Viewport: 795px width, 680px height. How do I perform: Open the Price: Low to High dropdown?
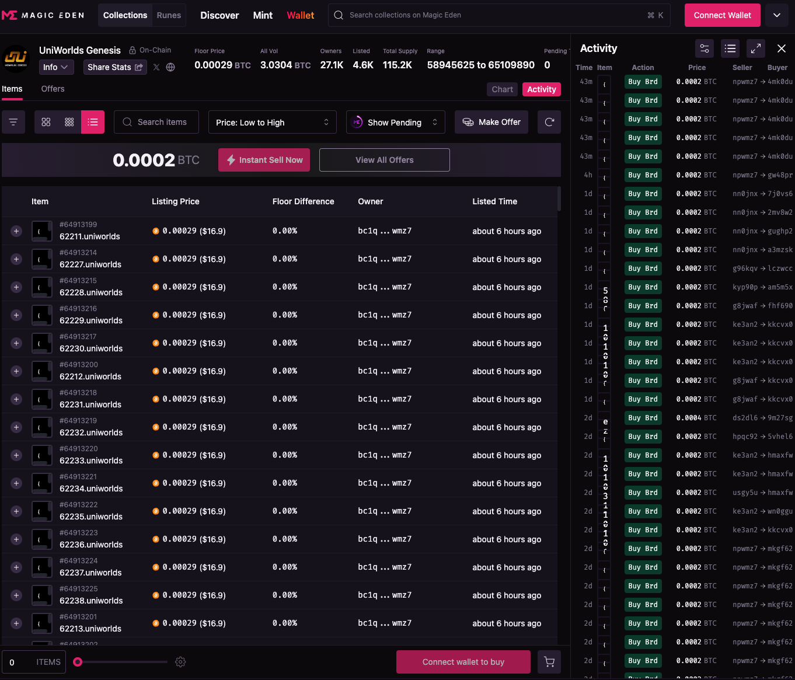[272, 122]
